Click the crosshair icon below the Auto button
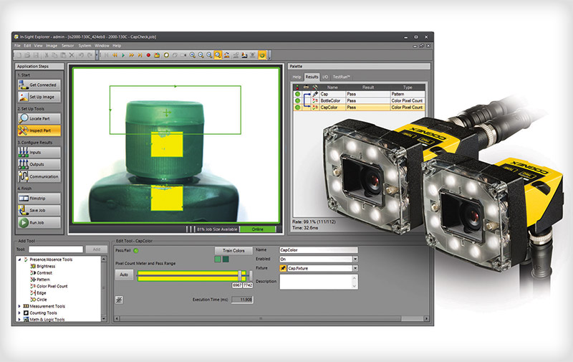573x362 pixels. (x=119, y=300)
